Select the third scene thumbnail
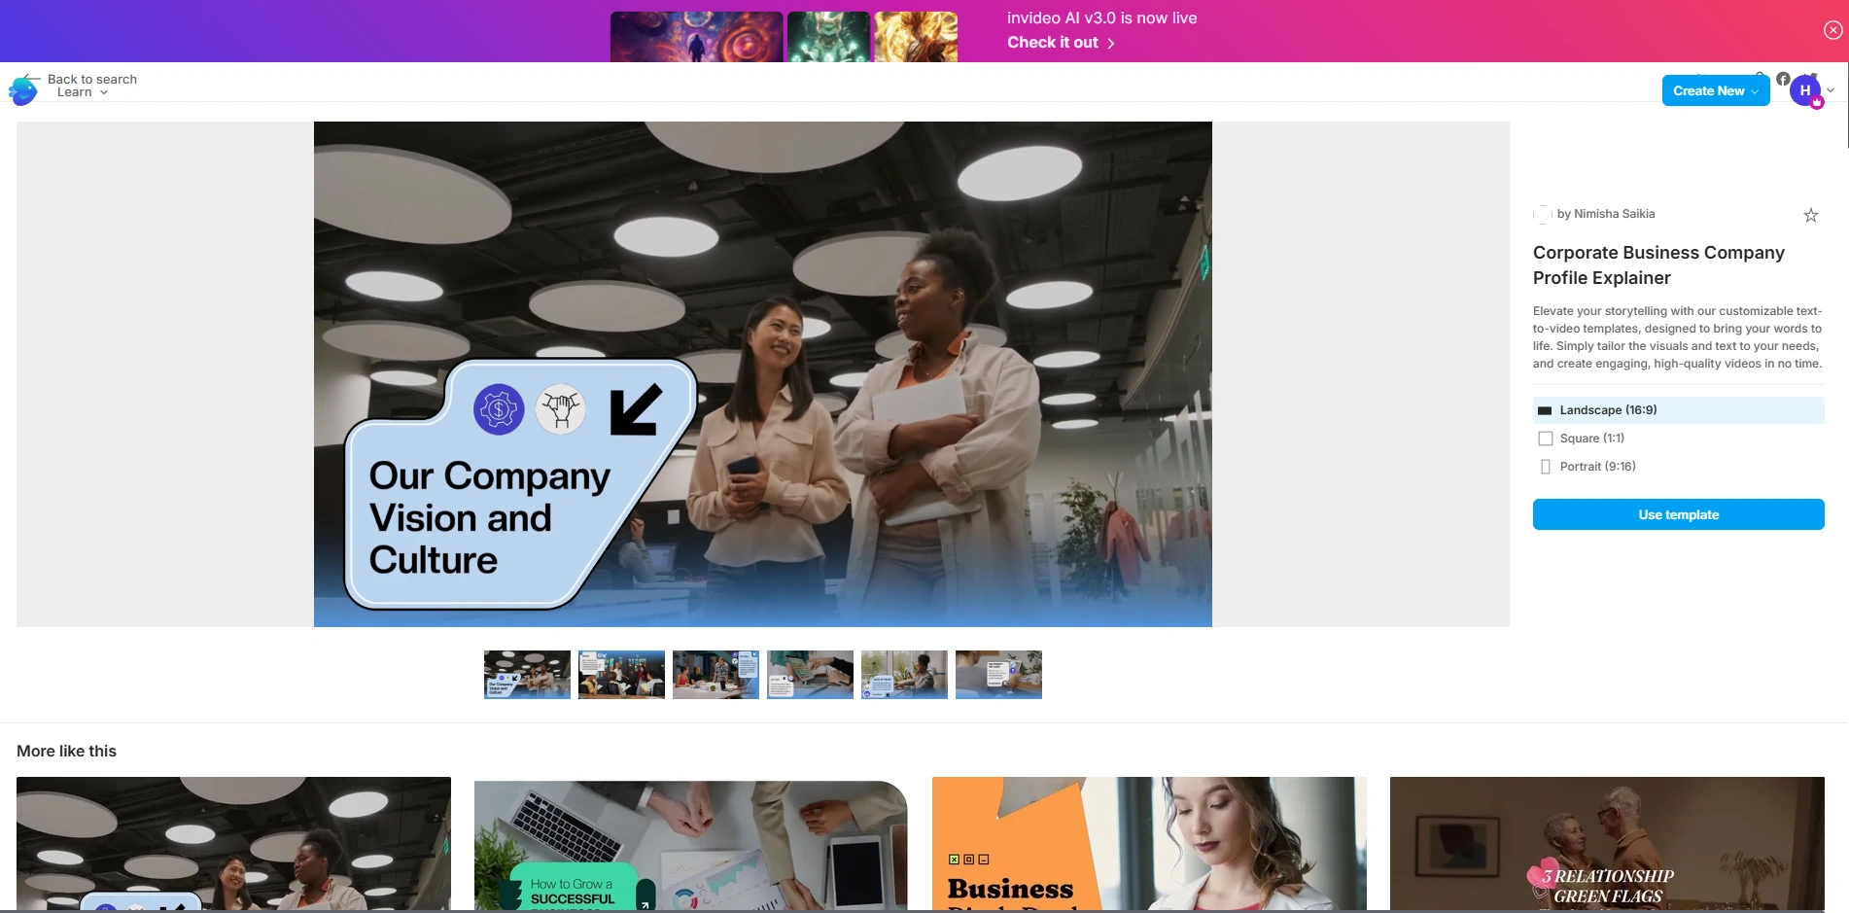 coord(715,675)
